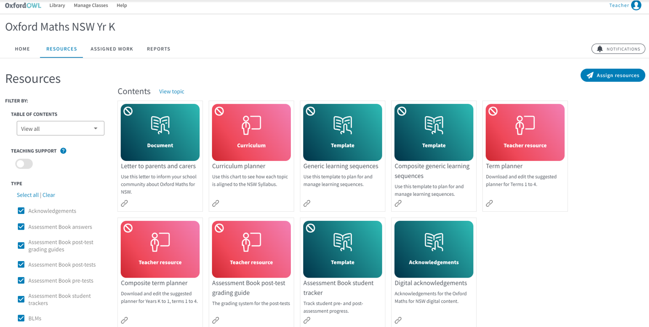Go to the Assigned Work tab
The image size is (649, 327).
pos(112,49)
